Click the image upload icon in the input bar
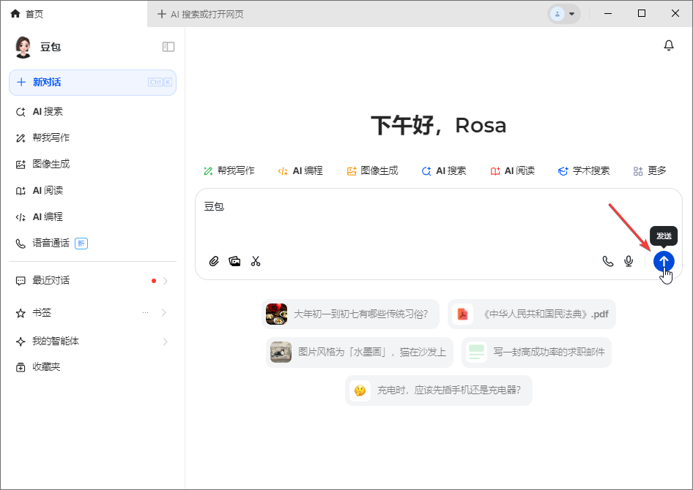This screenshot has width=693, height=490. (234, 261)
